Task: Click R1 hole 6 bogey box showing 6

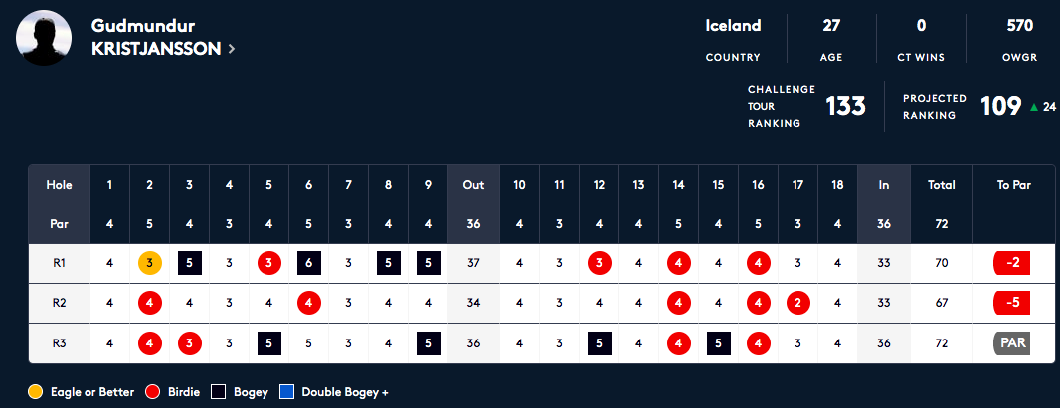Action: tap(309, 263)
